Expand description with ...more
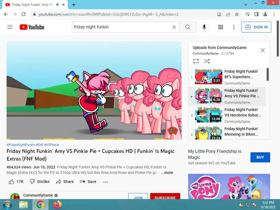 (x=167, y=173)
